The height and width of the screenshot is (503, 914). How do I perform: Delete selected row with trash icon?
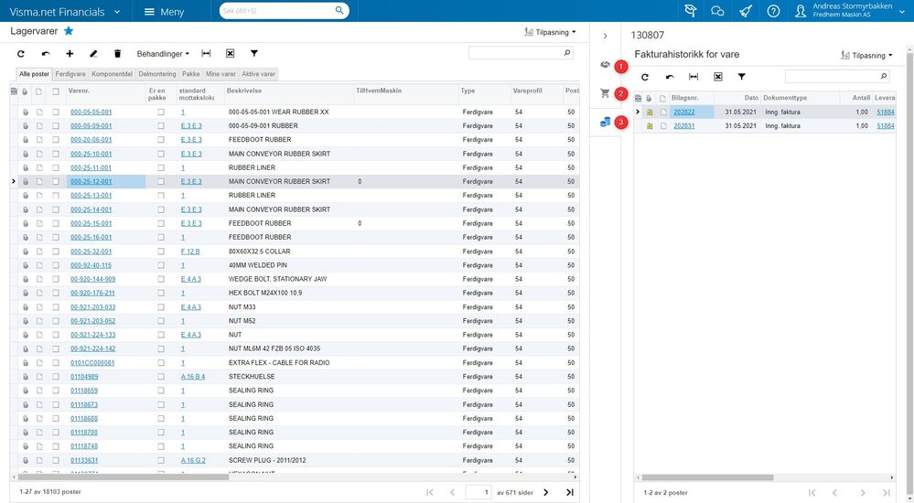click(x=117, y=54)
